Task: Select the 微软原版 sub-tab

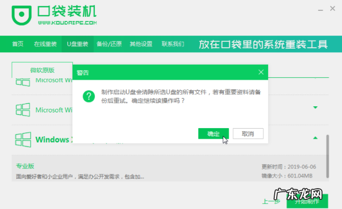Action: click(x=42, y=70)
